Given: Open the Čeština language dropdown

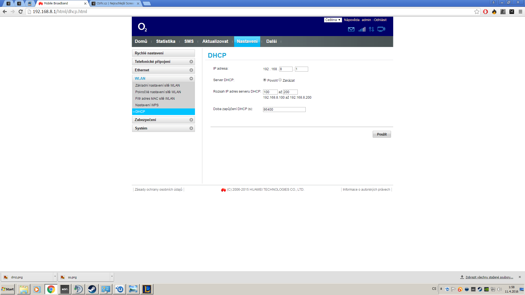Looking at the screenshot, I should 333,20.
